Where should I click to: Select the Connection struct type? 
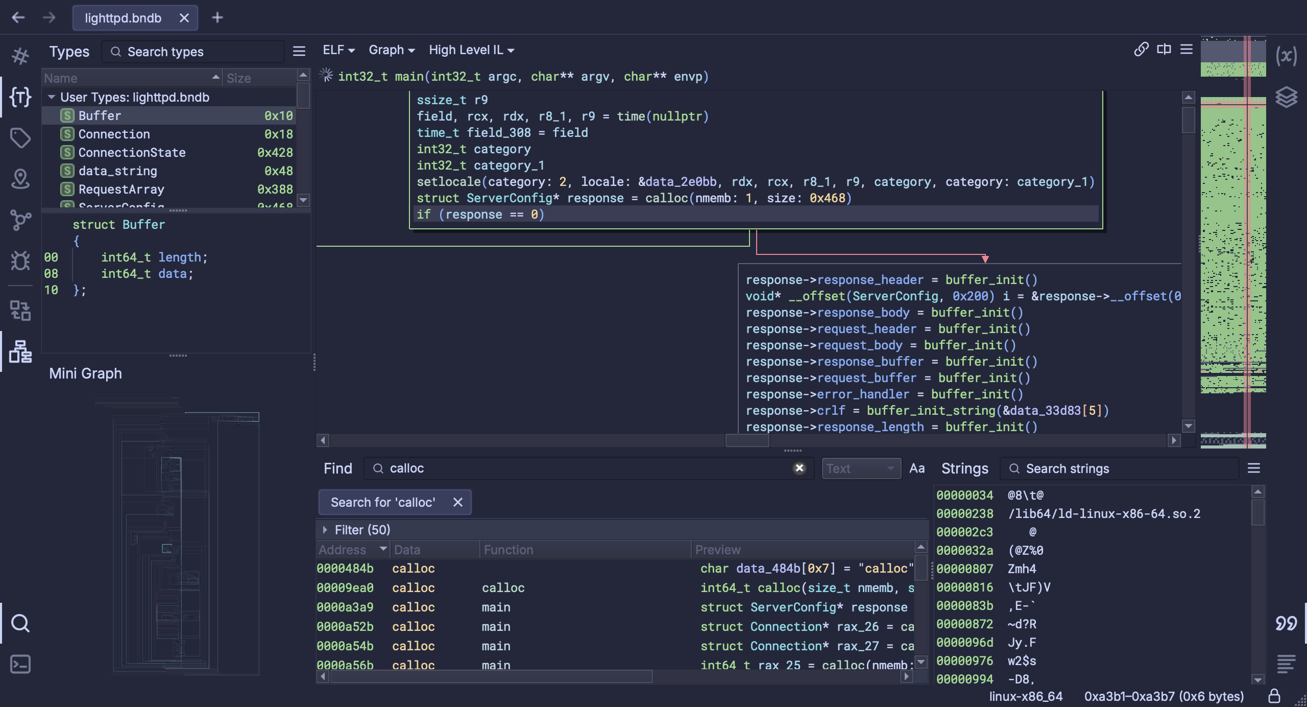pyautogui.click(x=114, y=134)
